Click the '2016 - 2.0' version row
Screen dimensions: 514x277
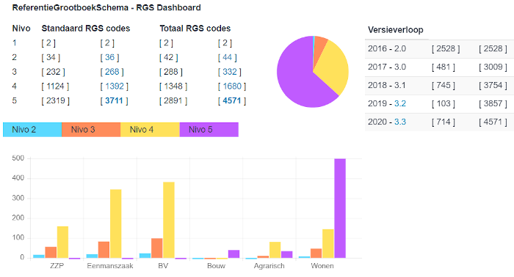point(439,48)
